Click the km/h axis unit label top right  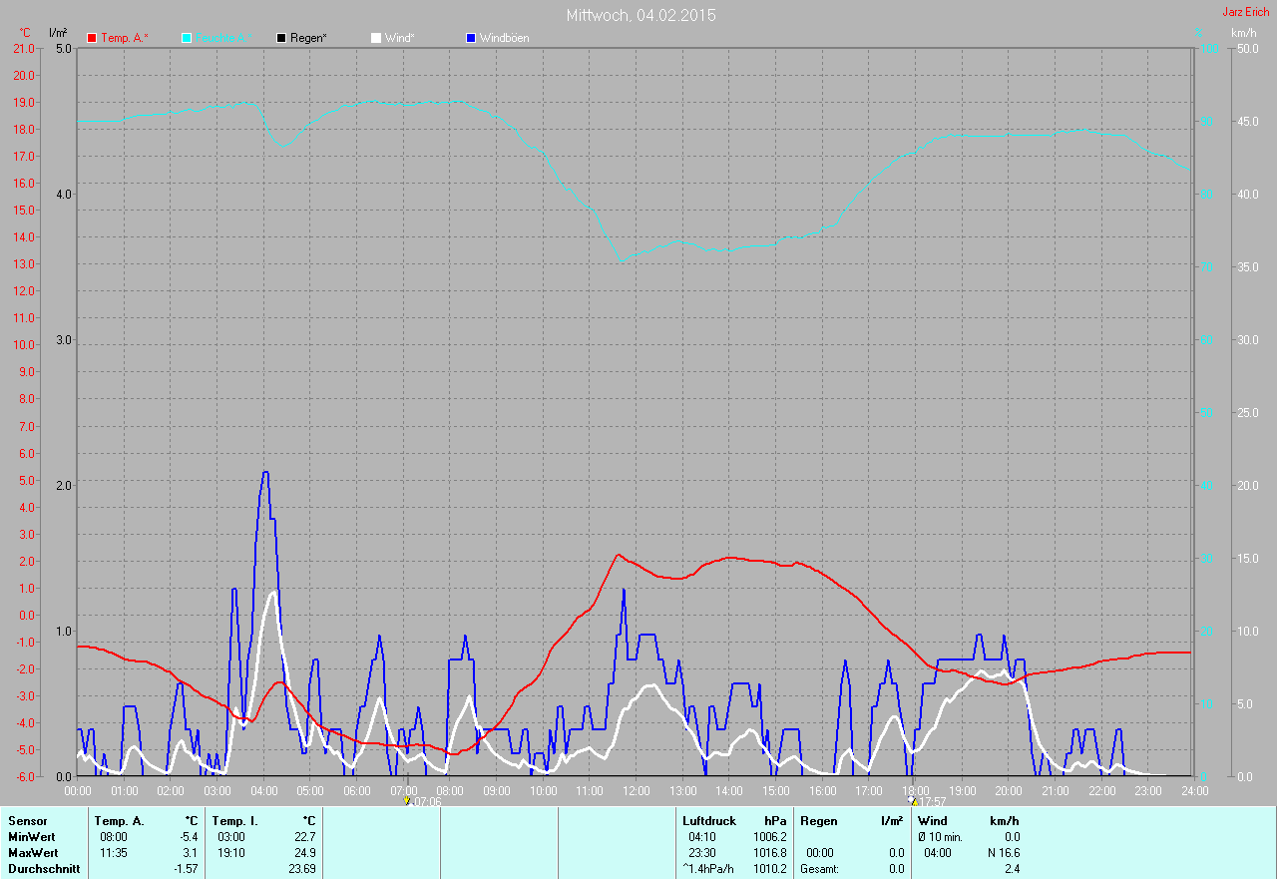point(1243,33)
